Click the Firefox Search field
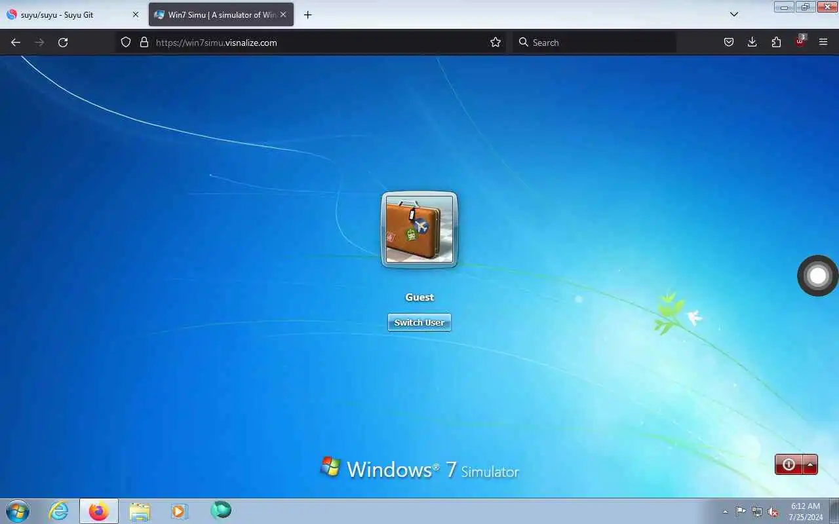The height and width of the screenshot is (524, 839). (595, 43)
